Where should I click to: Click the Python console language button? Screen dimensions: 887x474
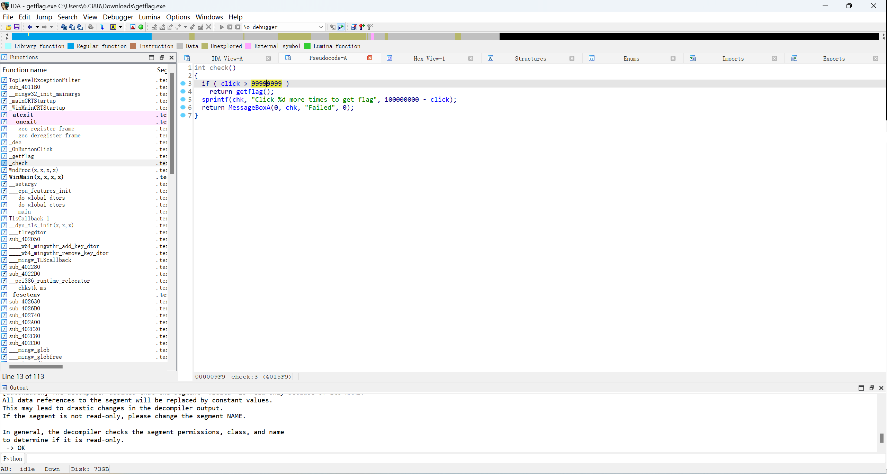click(13, 458)
